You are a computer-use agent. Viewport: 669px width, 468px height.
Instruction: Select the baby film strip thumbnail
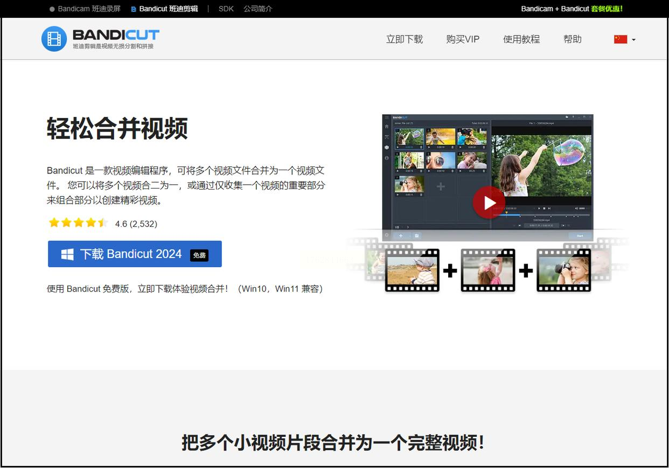pos(412,270)
